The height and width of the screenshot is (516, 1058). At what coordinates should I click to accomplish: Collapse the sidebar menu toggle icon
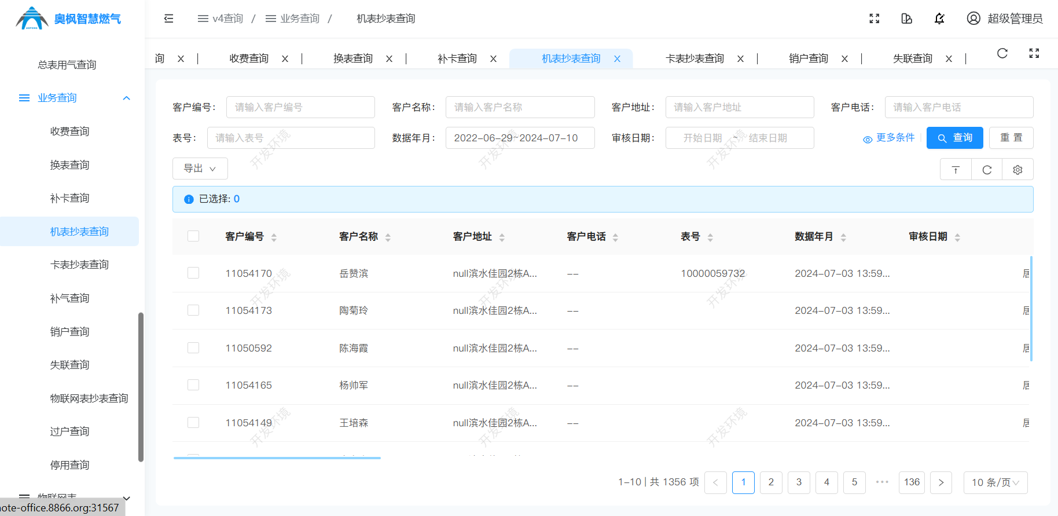pyautogui.click(x=168, y=19)
